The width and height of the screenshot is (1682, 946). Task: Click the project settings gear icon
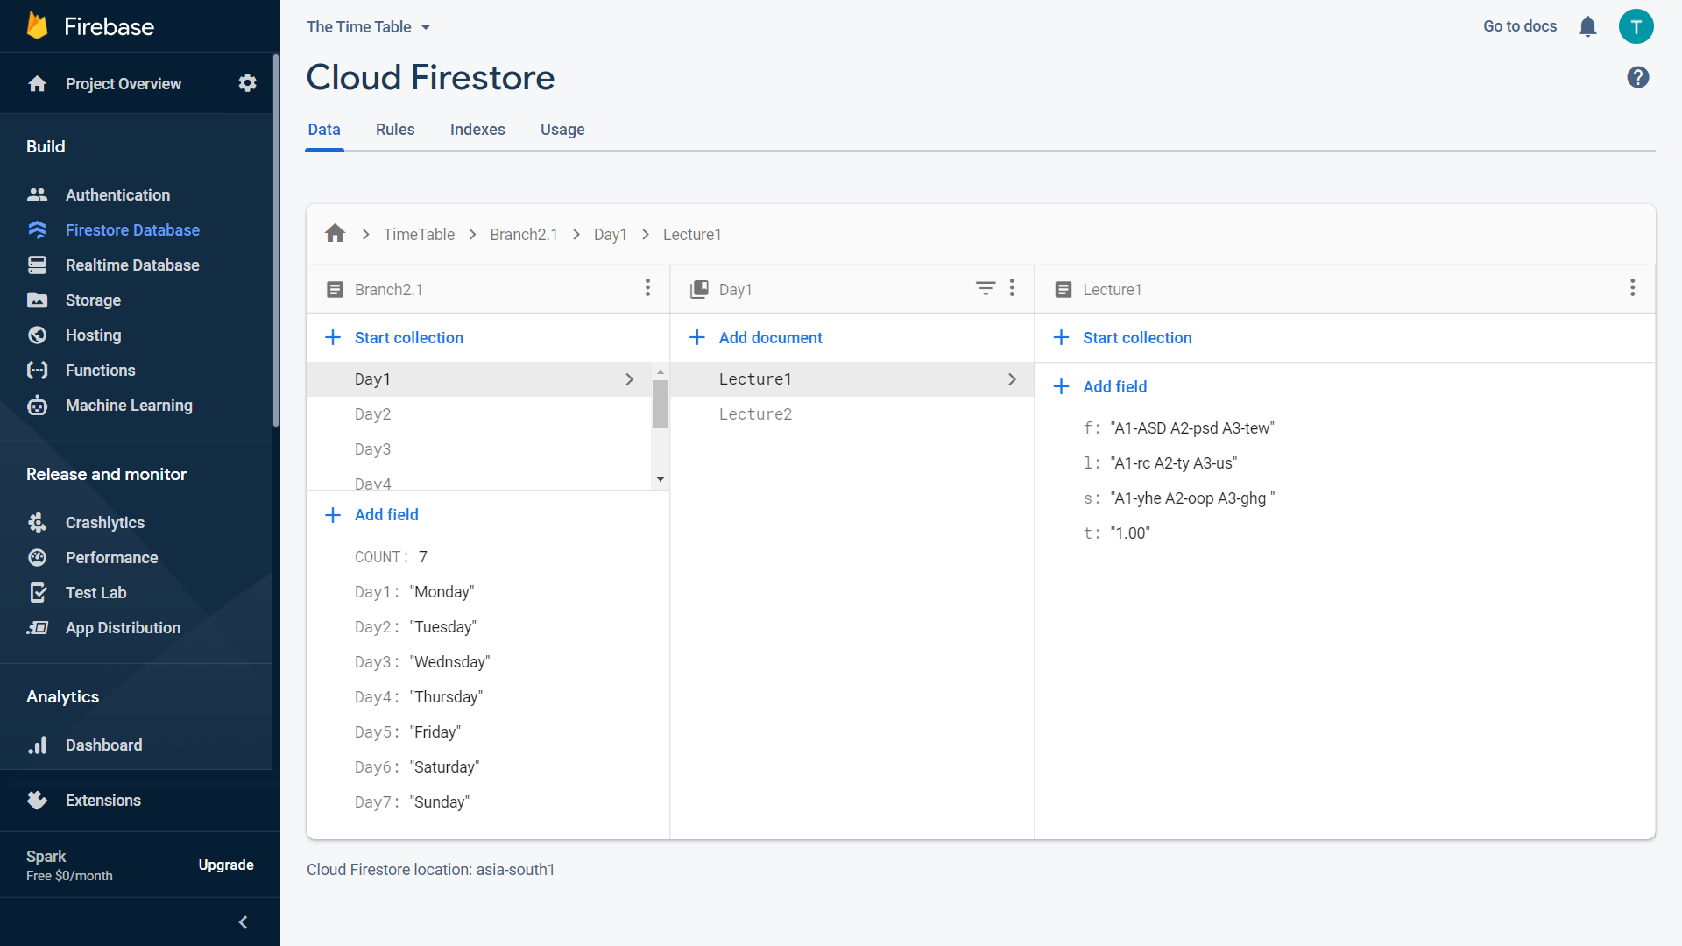(x=247, y=83)
